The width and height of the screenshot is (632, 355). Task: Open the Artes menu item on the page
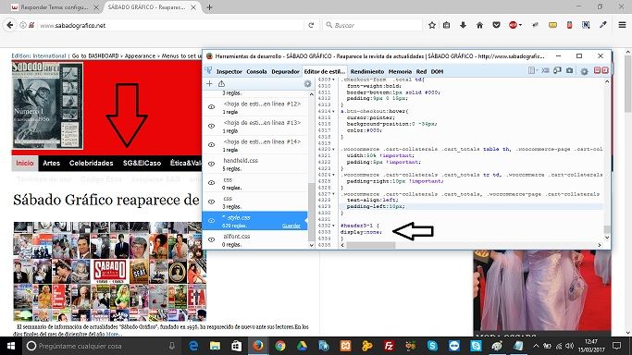point(51,163)
